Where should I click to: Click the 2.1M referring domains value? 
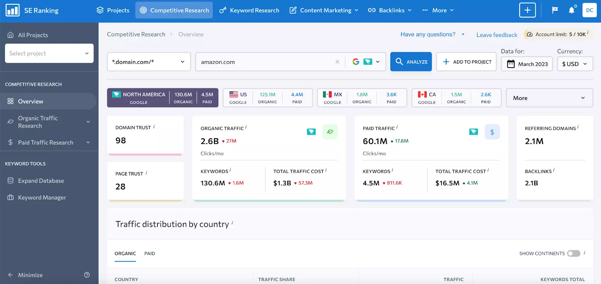click(534, 141)
